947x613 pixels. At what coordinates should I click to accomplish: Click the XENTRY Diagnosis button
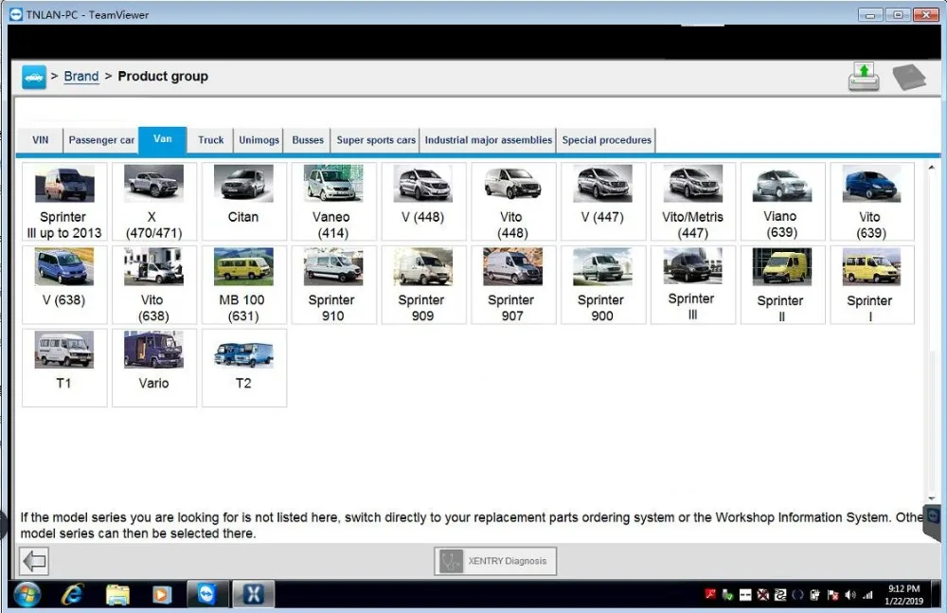tap(495, 561)
